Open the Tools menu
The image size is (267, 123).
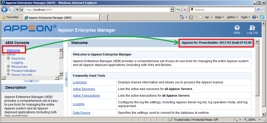coord(245,17)
